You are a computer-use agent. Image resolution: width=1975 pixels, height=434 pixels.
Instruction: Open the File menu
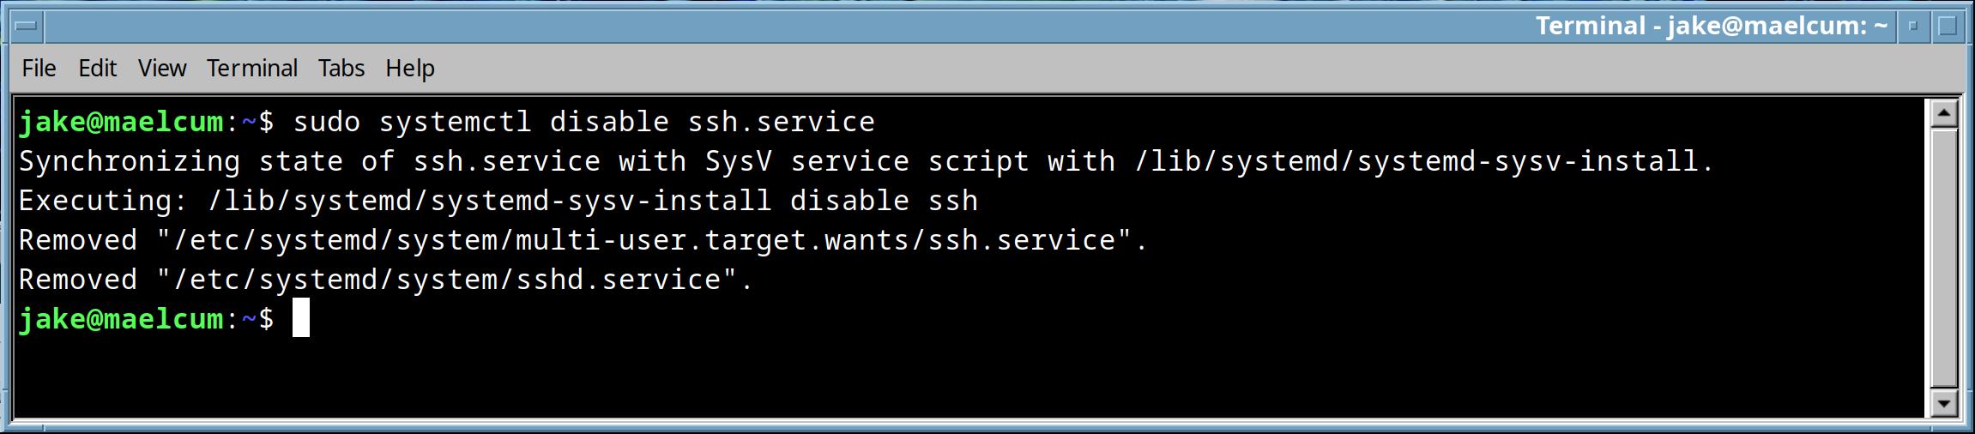[x=39, y=68]
